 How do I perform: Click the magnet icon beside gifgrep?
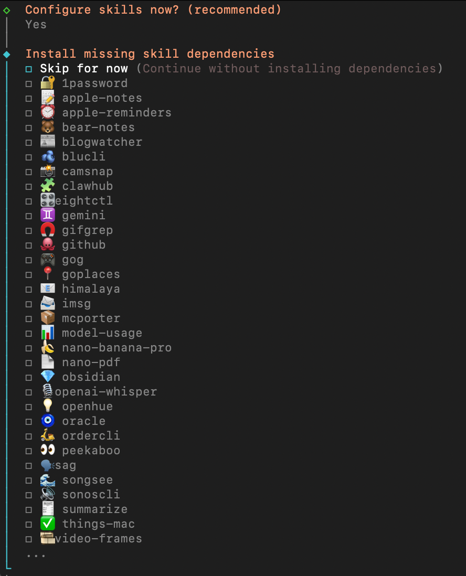[47, 230]
